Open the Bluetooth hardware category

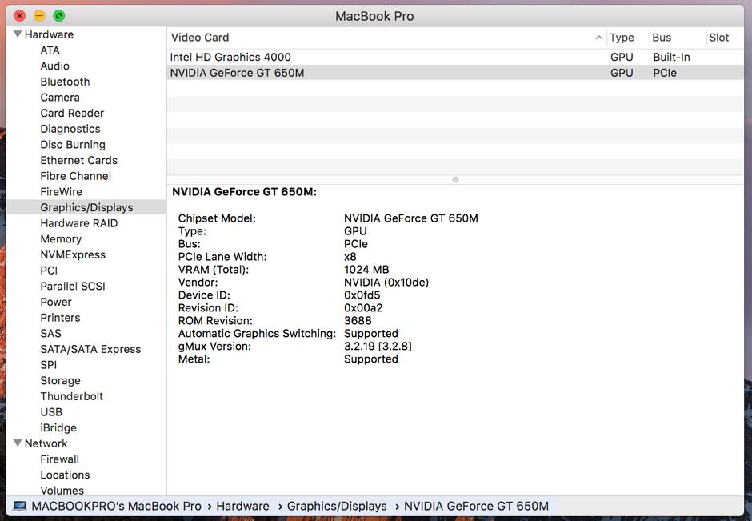point(65,82)
